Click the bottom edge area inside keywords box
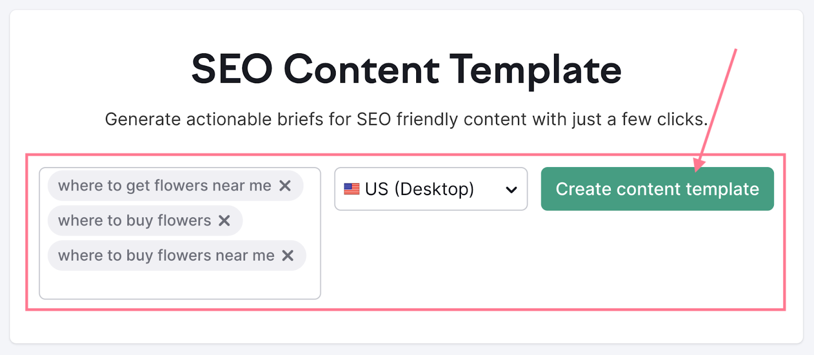Screen dimensions: 814x355 point(180,293)
